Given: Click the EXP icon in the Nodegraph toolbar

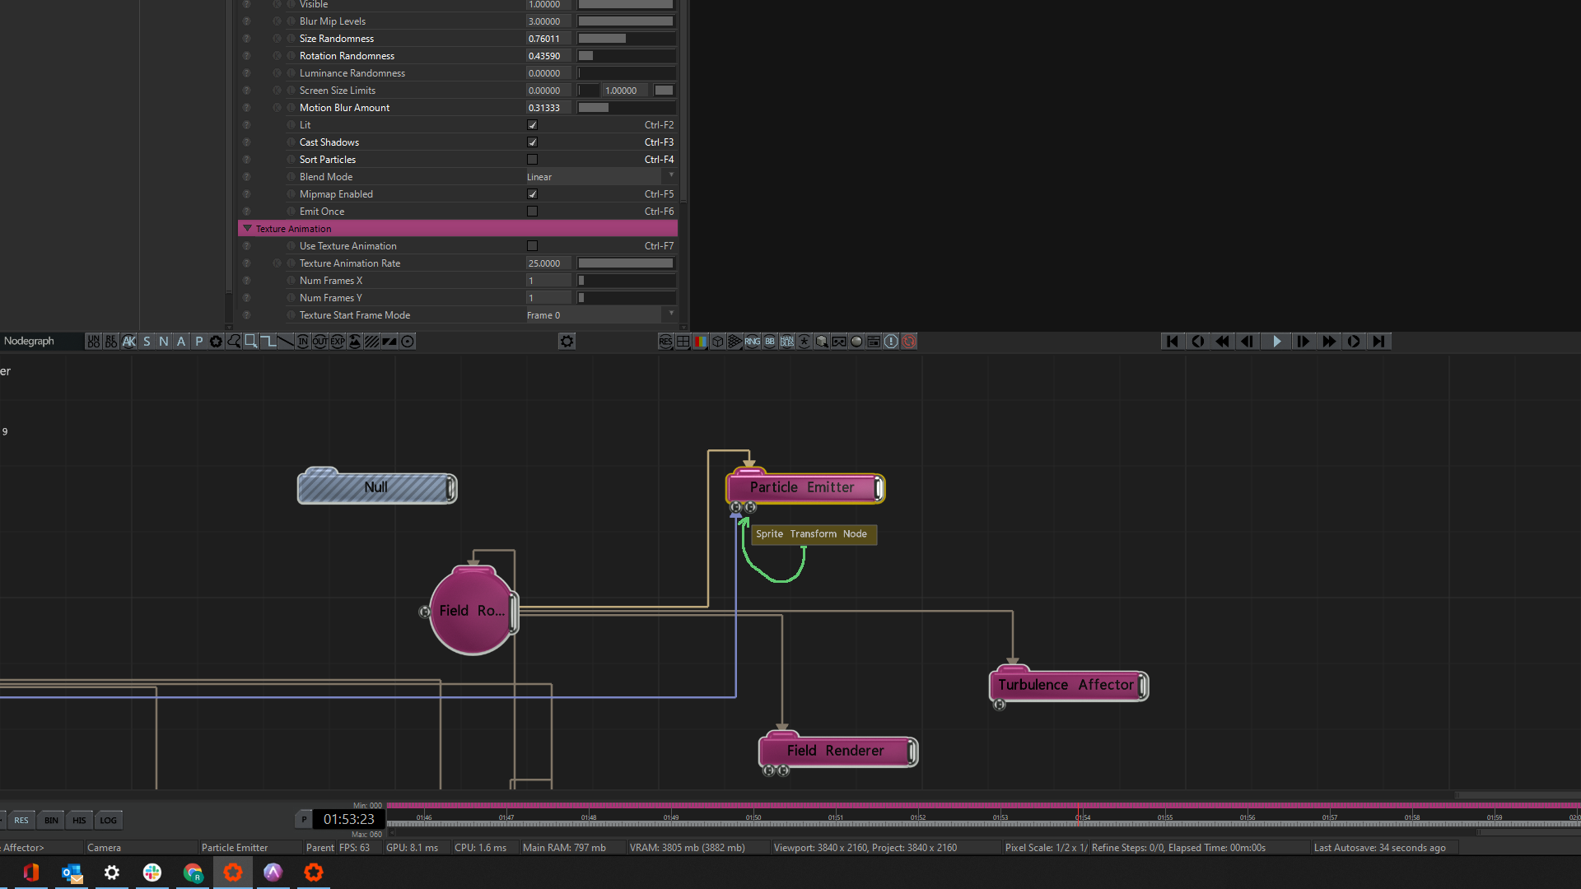Looking at the screenshot, I should [338, 342].
